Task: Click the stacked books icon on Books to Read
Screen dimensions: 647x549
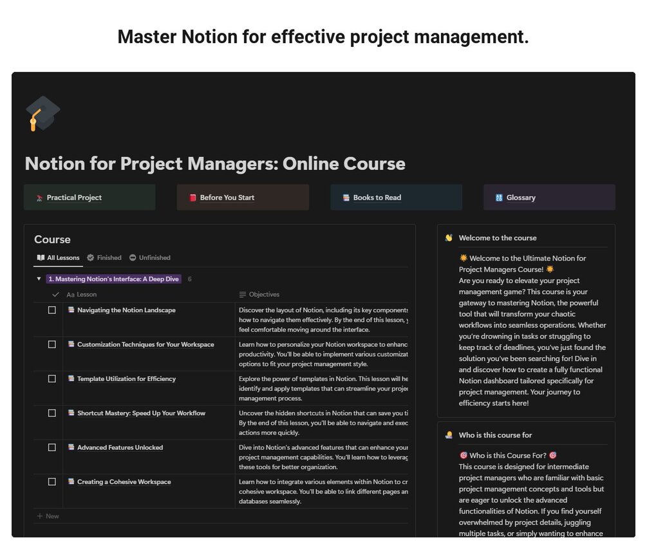Action: click(346, 198)
